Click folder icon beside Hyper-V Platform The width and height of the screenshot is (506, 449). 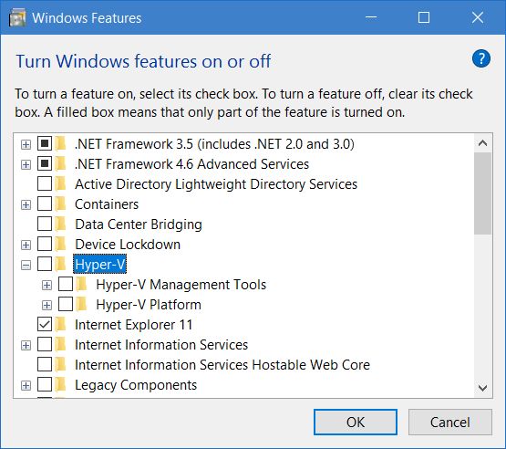(82, 304)
